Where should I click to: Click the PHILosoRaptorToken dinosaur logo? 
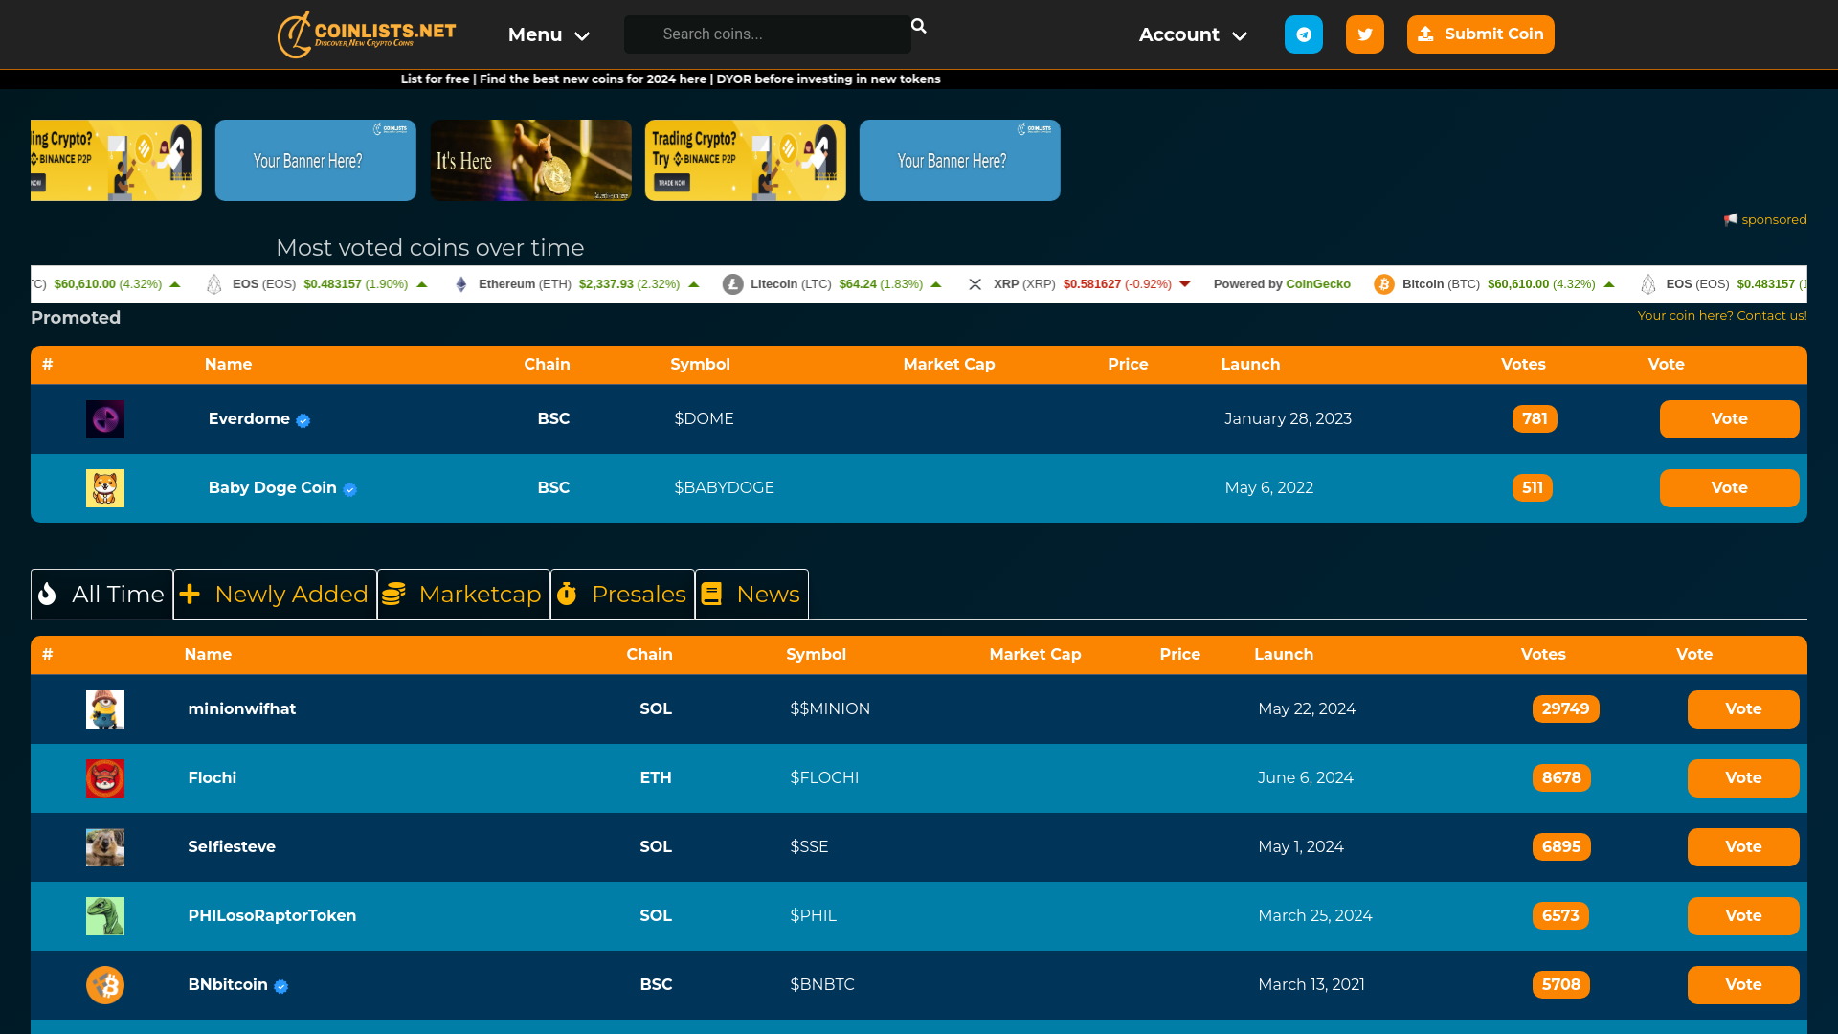coord(105,916)
